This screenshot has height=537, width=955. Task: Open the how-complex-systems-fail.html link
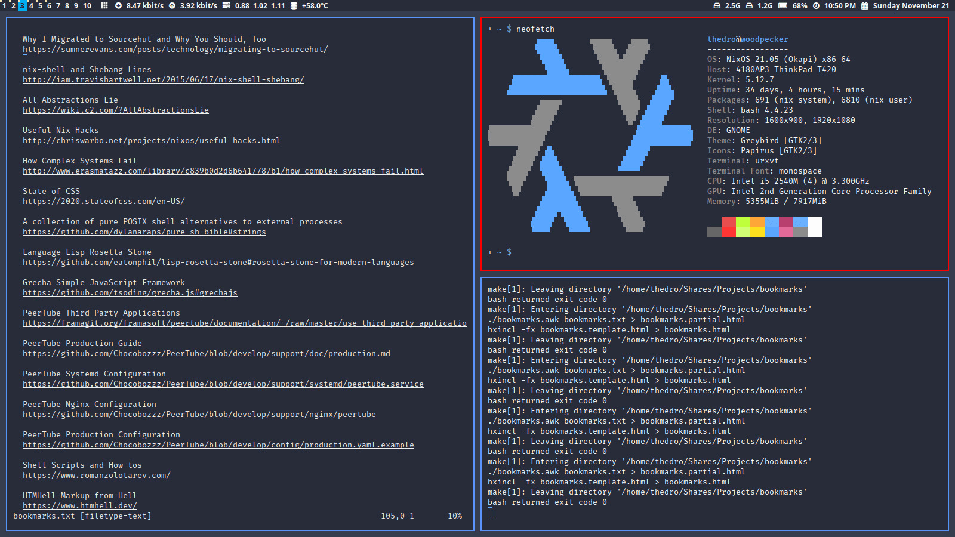point(223,171)
